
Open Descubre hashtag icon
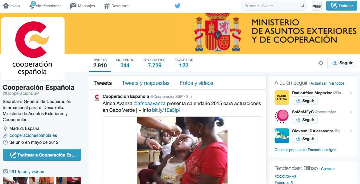[107, 6]
